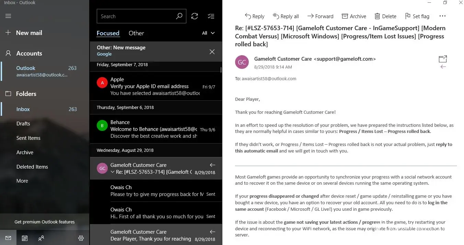Image resolution: width=464 pixels, height=245 pixels.
Task: Click the email subject line heading
Action: (x=340, y=36)
